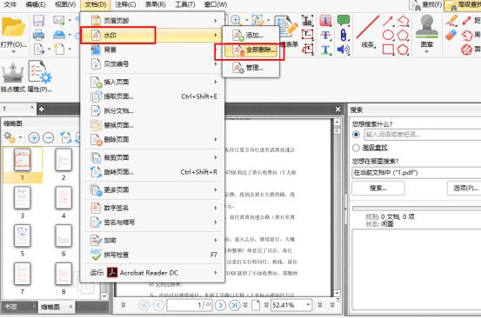Screen dimensions: 481x318
Task: Click the 高级查找 advanced search button
Action: point(464,5)
